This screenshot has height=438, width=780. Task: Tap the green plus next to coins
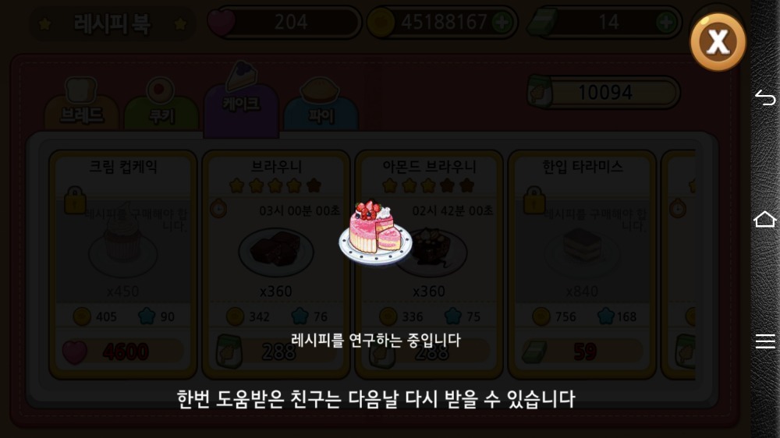point(502,23)
